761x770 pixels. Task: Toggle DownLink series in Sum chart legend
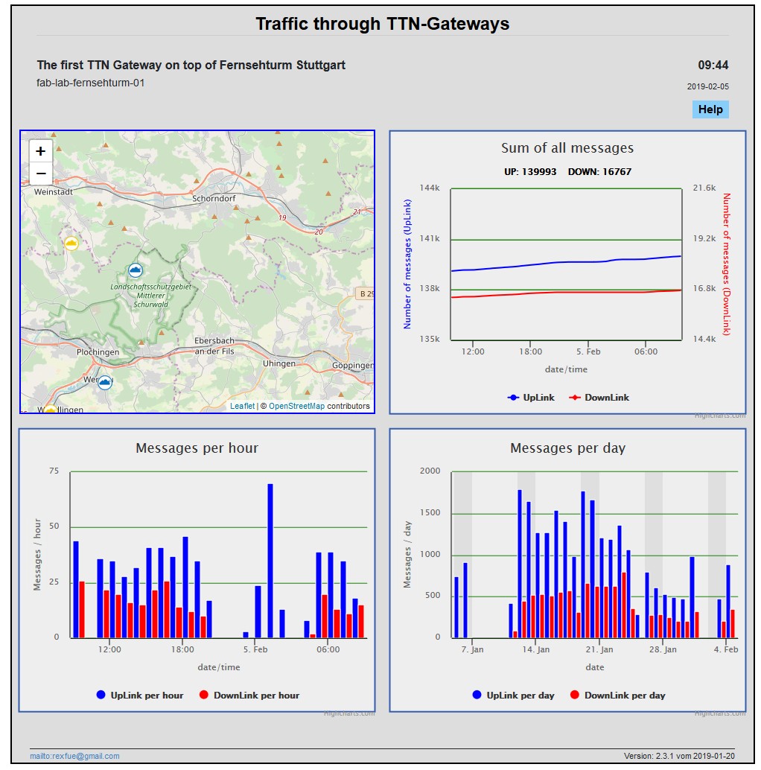tap(599, 398)
